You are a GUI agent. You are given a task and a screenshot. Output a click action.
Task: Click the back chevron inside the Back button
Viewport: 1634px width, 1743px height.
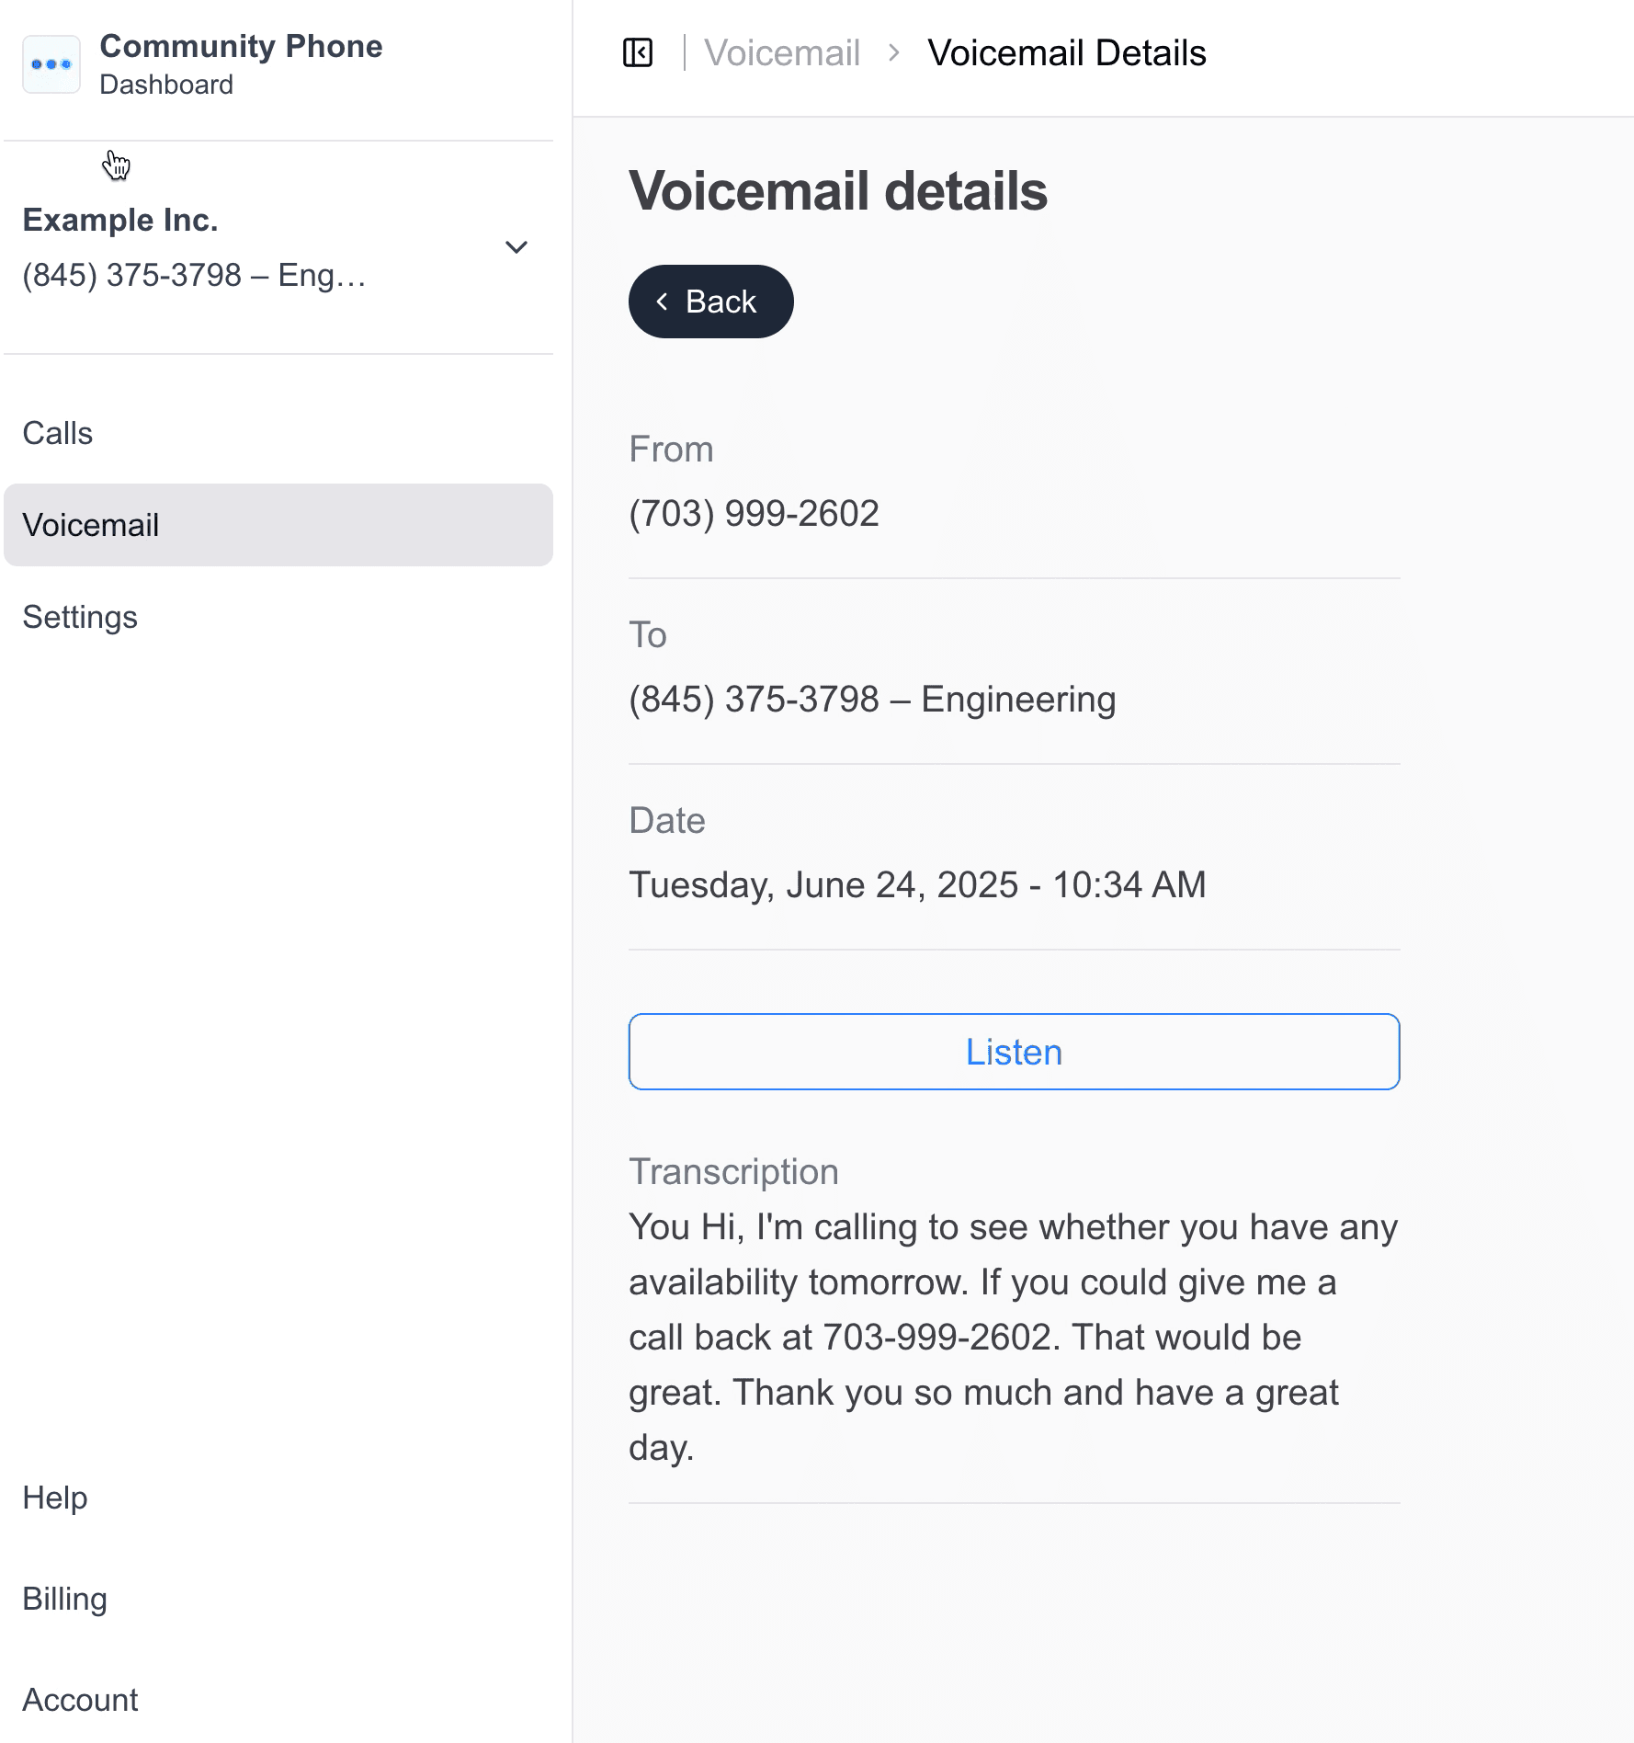coord(664,302)
